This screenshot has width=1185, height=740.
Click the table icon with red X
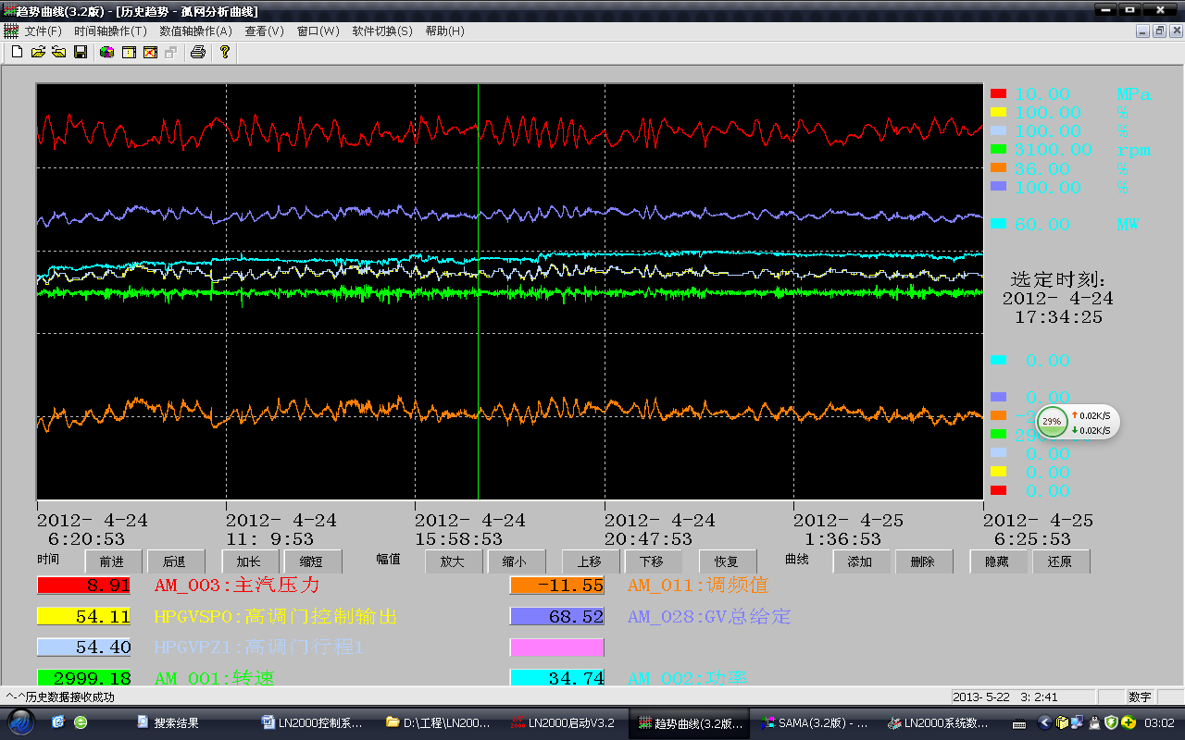tap(150, 52)
